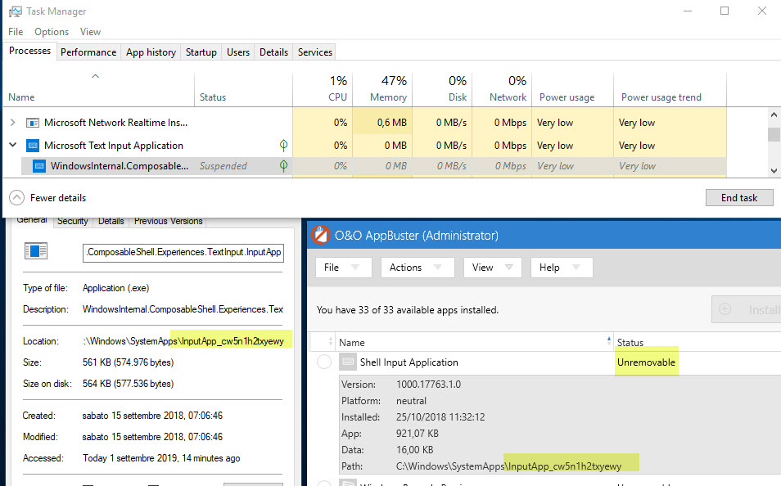Screen dimensions: 781x486
Task: Click Fewer details link
Action: click(58, 198)
